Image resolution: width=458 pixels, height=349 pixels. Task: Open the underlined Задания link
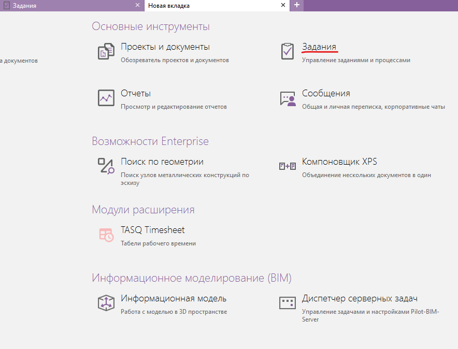click(319, 47)
